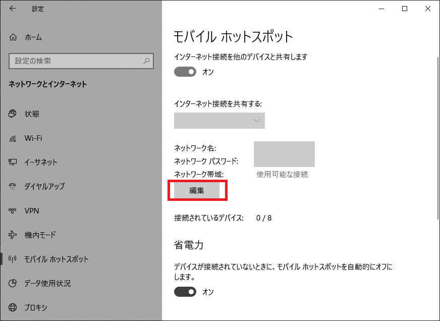440x321 pixels.
Task: Open データ使用状況 settings page
Action: 47,283
